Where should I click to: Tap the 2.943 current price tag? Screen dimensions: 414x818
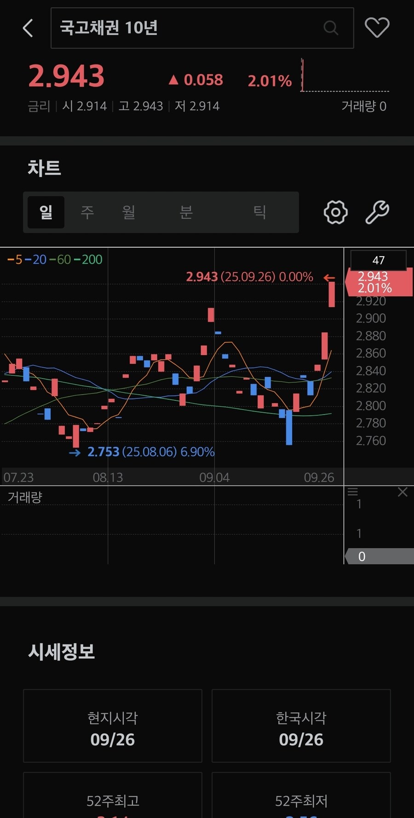pyautogui.click(x=378, y=282)
